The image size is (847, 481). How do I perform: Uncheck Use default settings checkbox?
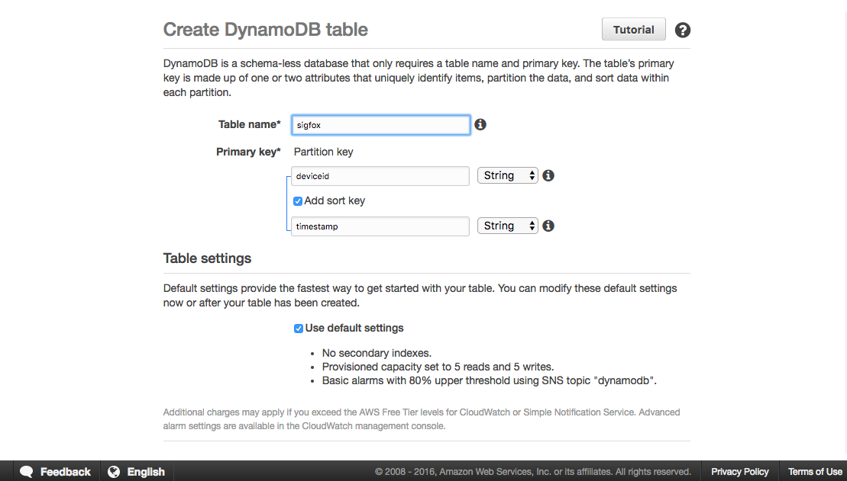click(x=298, y=329)
